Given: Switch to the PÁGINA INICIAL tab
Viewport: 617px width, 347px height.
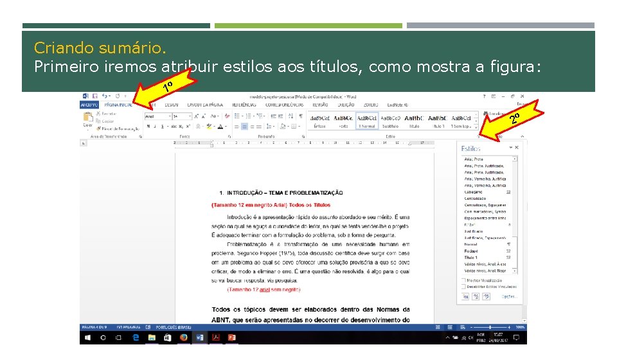Looking at the screenshot, I should pos(118,105).
